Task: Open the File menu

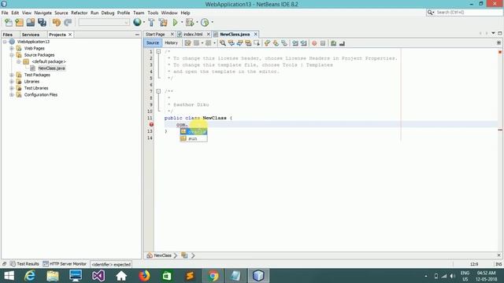Action: [5, 13]
